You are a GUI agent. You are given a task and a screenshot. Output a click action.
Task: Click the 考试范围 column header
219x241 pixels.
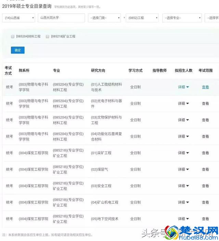[x=206, y=70]
